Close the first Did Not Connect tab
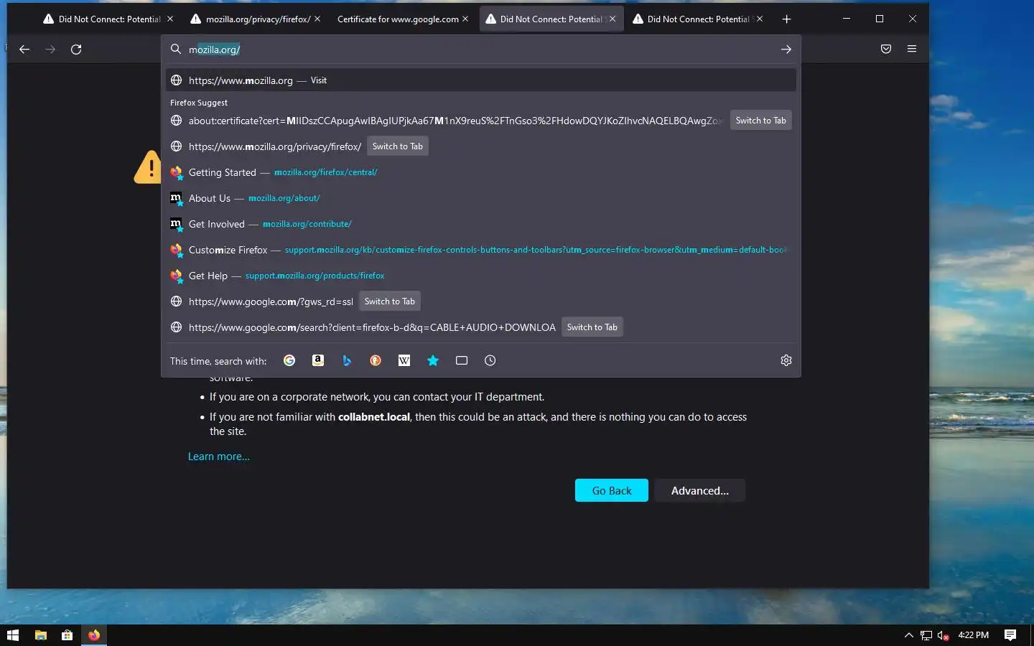This screenshot has height=646, width=1034. coord(170,19)
